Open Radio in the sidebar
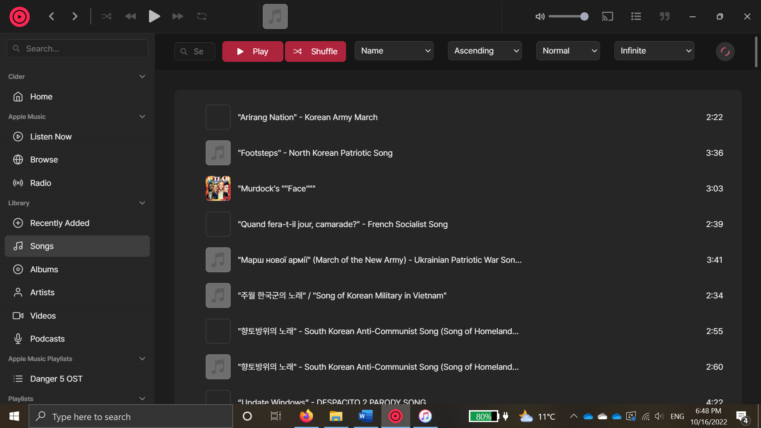This screenshot has height=428, width=761. [77, 183]
